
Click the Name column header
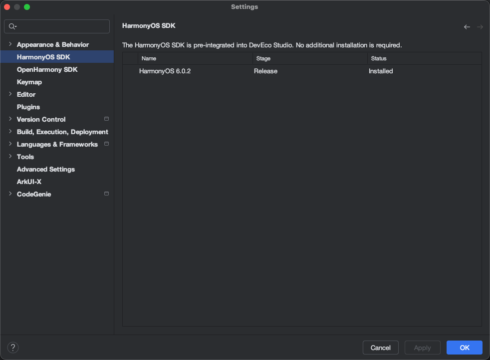195,58
